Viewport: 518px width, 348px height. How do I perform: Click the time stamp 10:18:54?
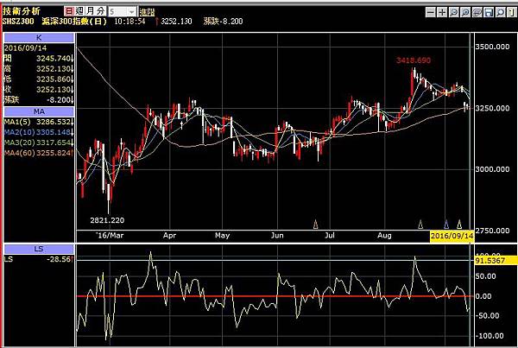129,22
